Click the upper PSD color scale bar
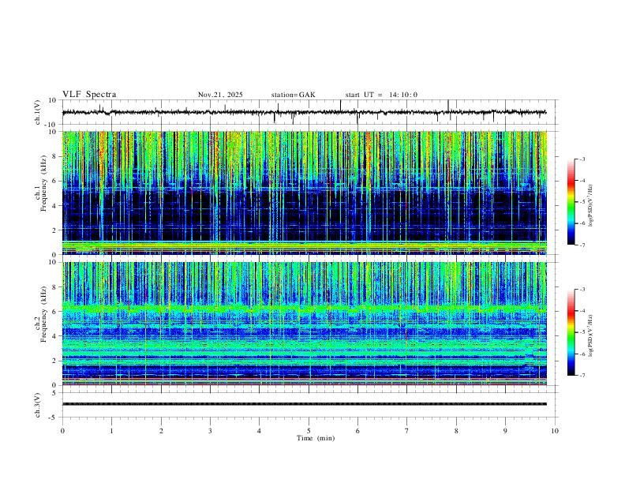The width and height of the screenshot is (625, 483). click(571, 202)
